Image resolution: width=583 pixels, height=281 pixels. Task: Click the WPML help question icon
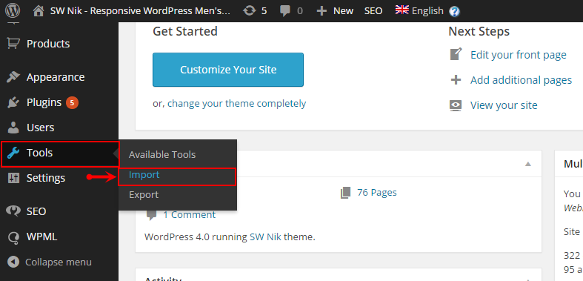coord(454,12)
